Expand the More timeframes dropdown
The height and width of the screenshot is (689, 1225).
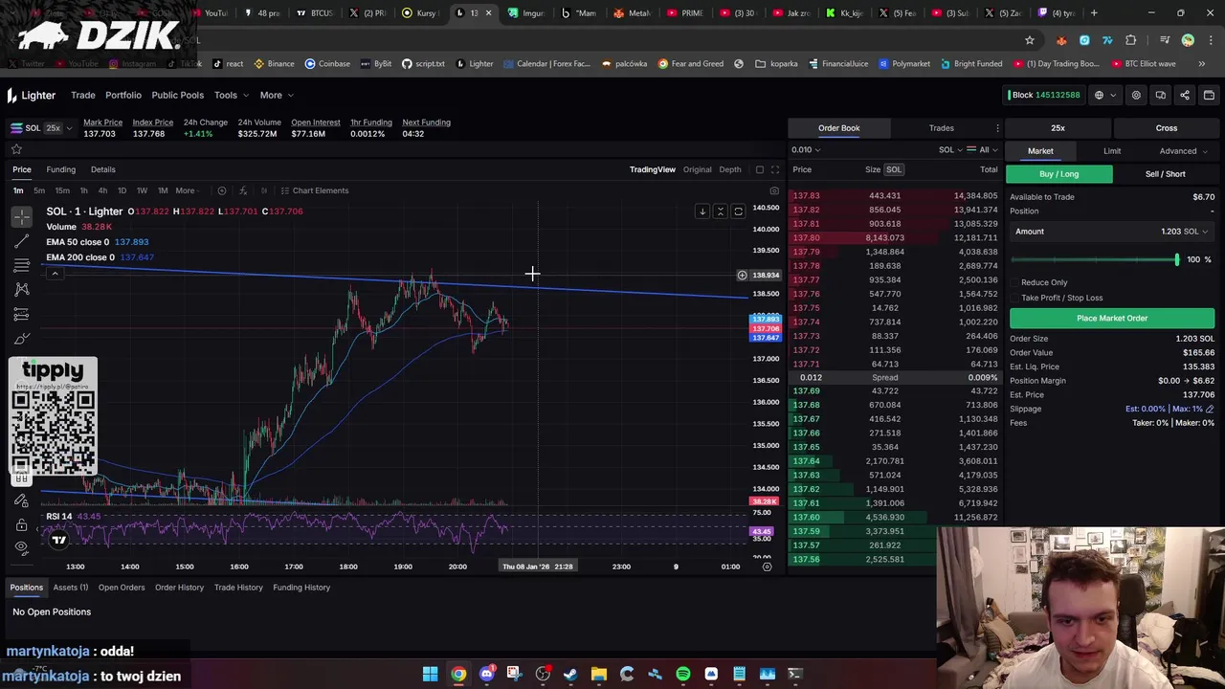tap(188, 190)
